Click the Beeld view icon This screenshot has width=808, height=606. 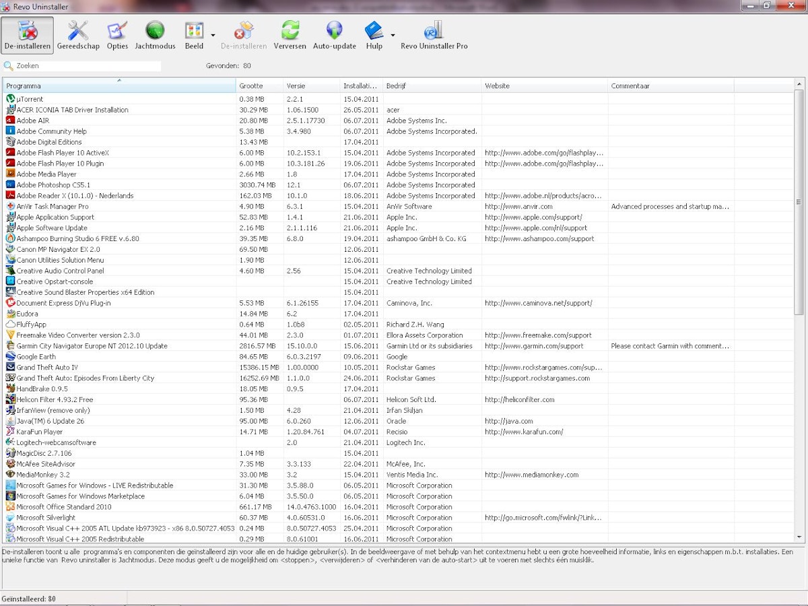[194, 30]
